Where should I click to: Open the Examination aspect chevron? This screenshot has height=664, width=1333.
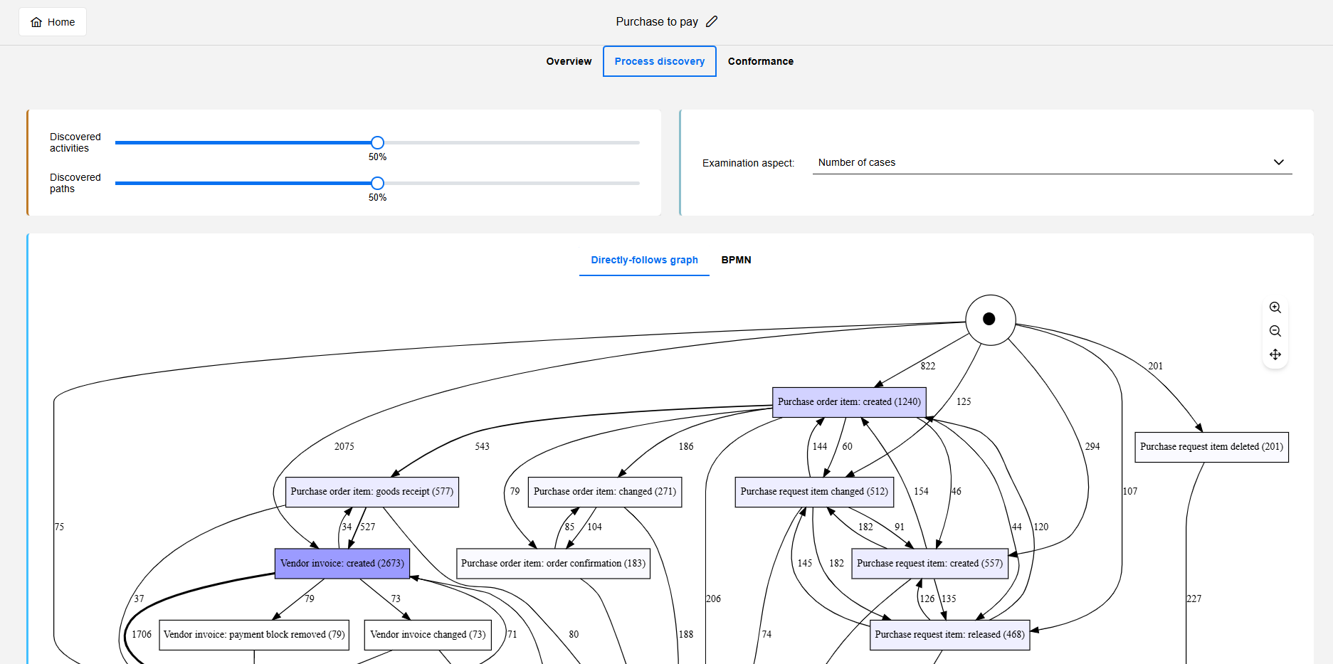pos(1278,162)
